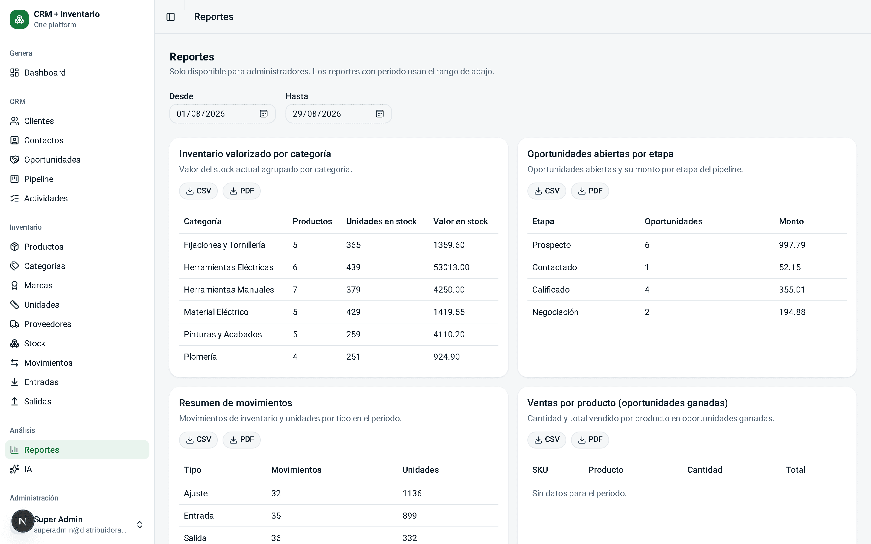Click 'Sin datos para el período.' message
The image size is (871, 544).
pos(579,493)
